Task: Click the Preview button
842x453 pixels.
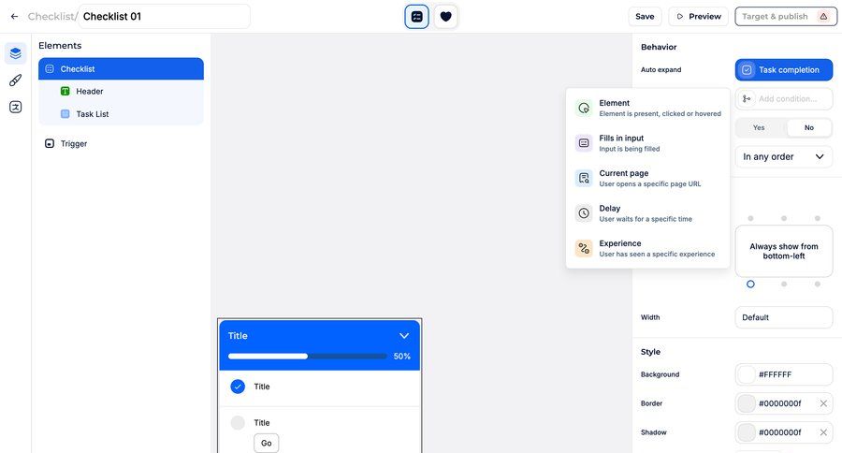Action: click(698, 17)
